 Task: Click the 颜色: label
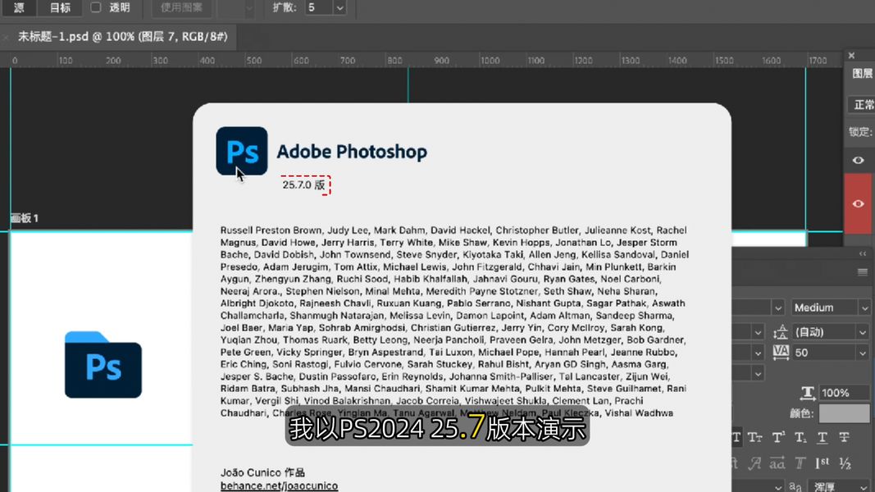point(802,413)
